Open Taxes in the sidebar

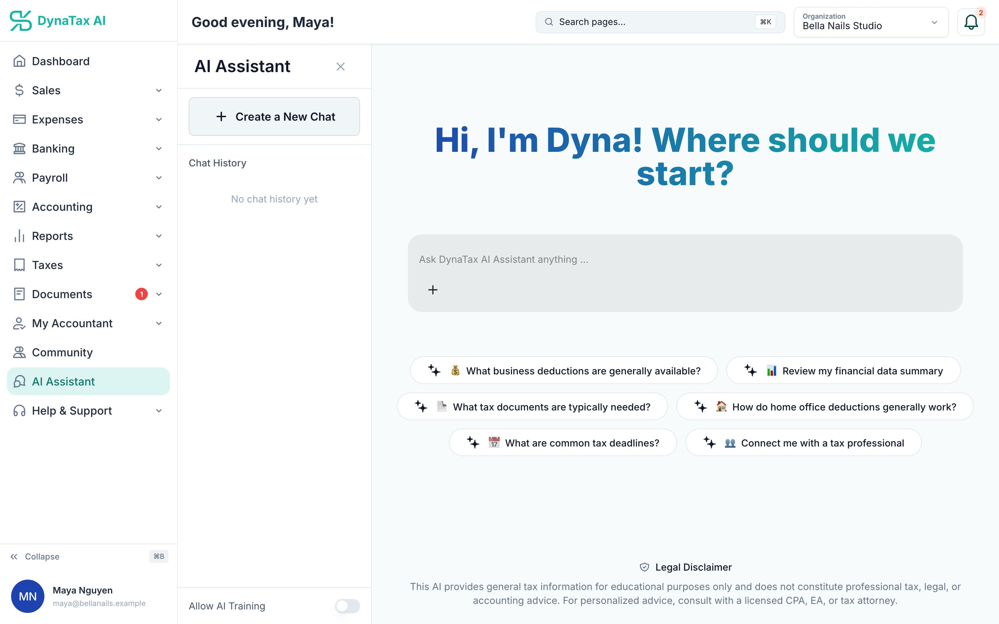click(x=88, y=265)
